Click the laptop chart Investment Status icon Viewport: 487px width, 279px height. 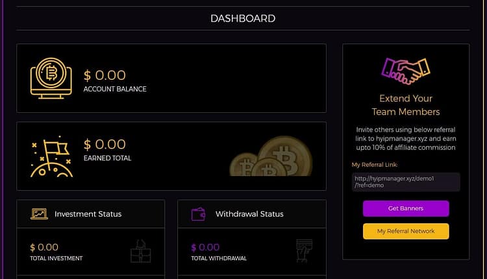(x=39, y=214)
